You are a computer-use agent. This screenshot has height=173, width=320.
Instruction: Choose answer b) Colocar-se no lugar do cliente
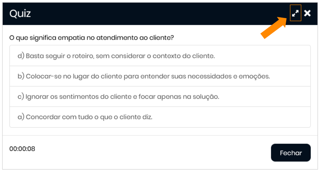(x=144, y=76)
